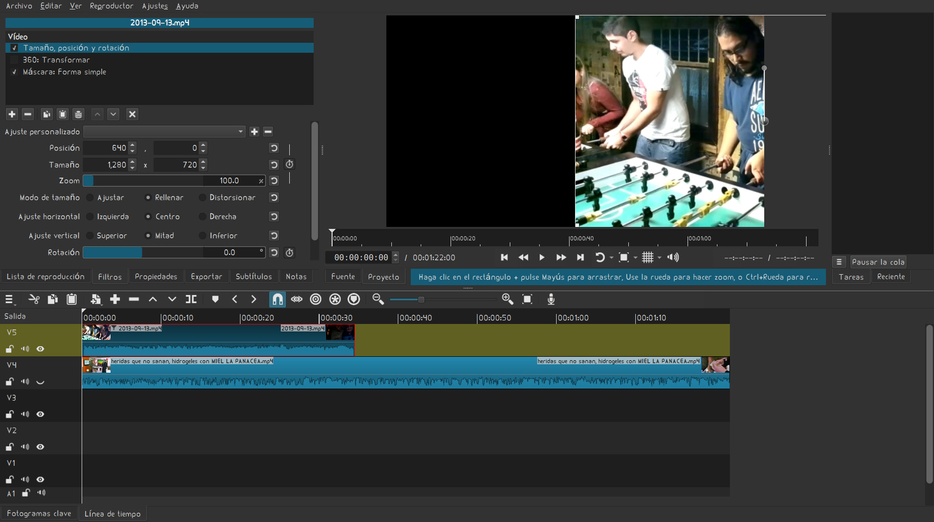Image resolution: width=934 pixels, height=522 pixels.
Task: Toggle ripple mode in timeline toolbar
Action: 316,299
